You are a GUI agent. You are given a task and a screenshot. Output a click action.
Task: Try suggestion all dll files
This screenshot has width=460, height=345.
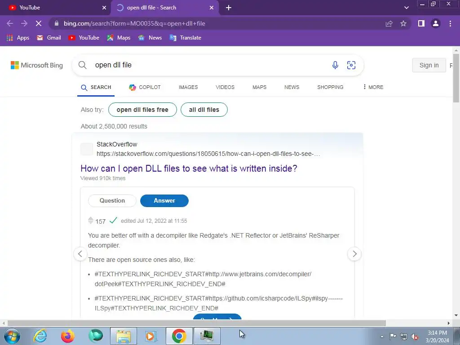click(204, 110)
